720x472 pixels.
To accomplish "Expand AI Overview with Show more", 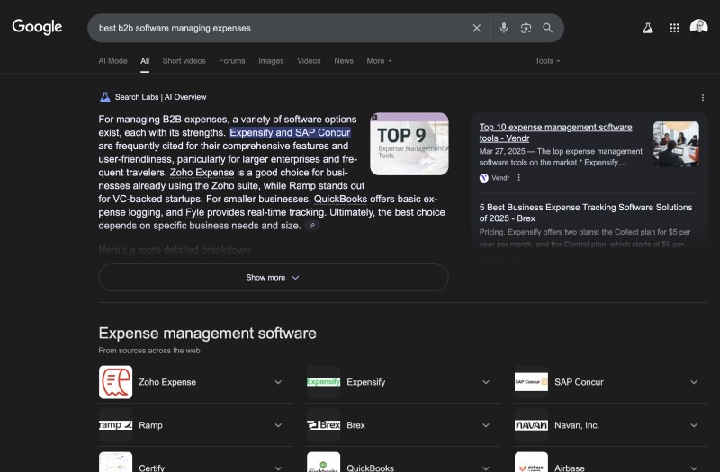I will click(274, 278).
